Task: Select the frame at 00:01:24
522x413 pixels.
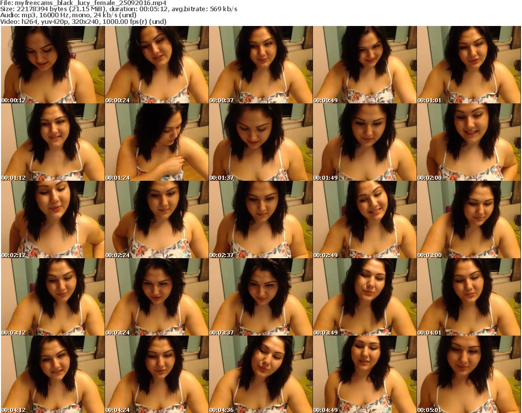Action: 156,142
